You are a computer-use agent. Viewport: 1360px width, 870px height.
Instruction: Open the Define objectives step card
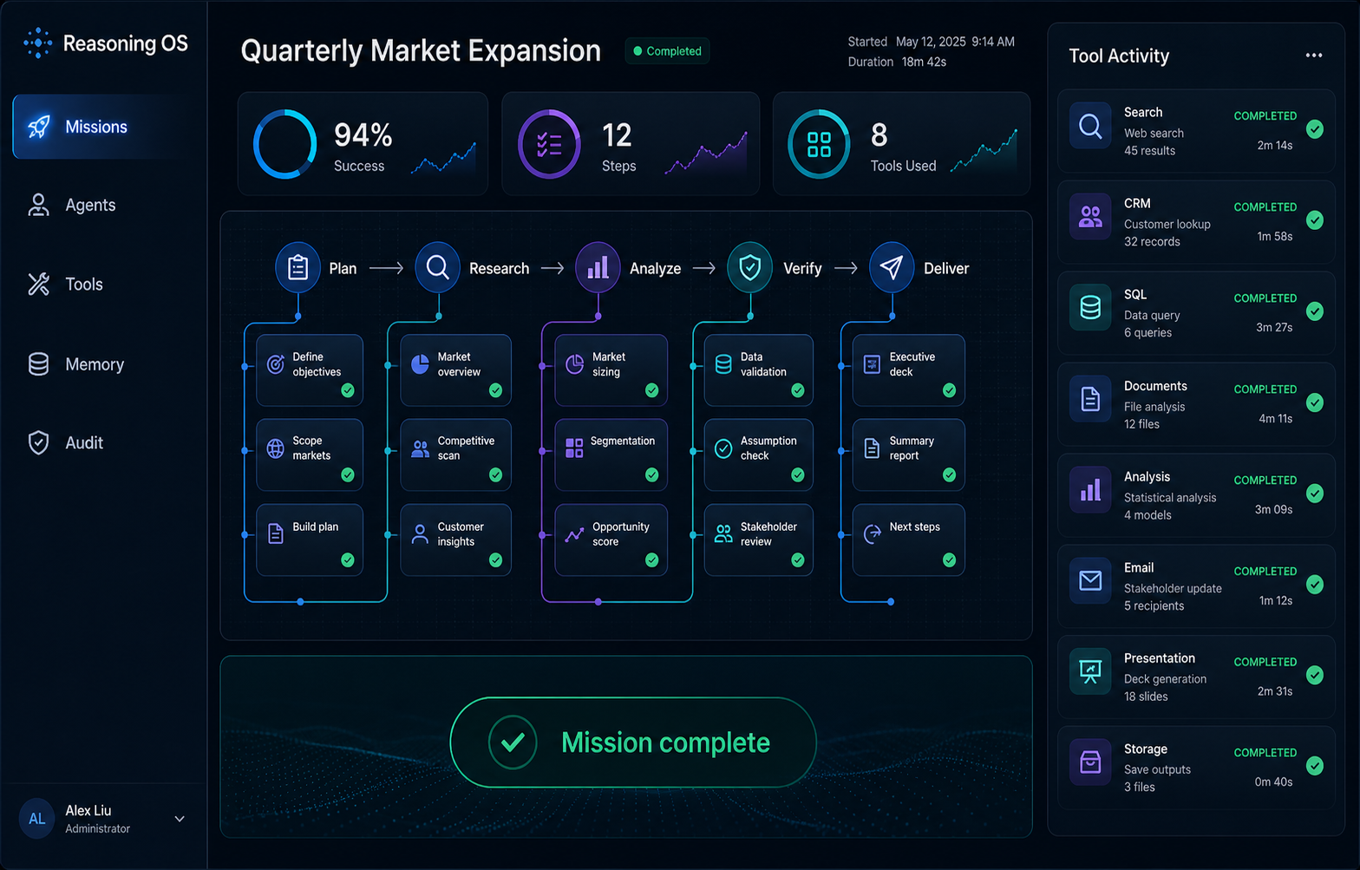(x=310, y=370)
